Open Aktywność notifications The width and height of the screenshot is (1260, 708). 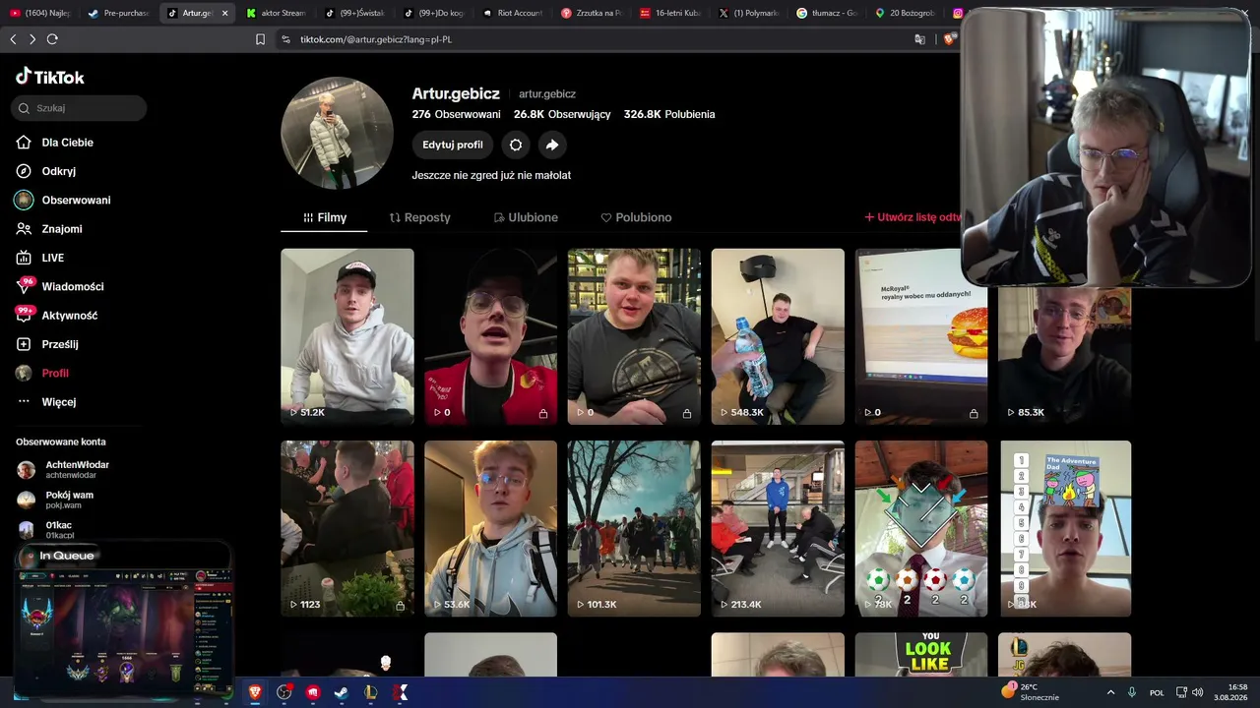click(x=56, y=315)
